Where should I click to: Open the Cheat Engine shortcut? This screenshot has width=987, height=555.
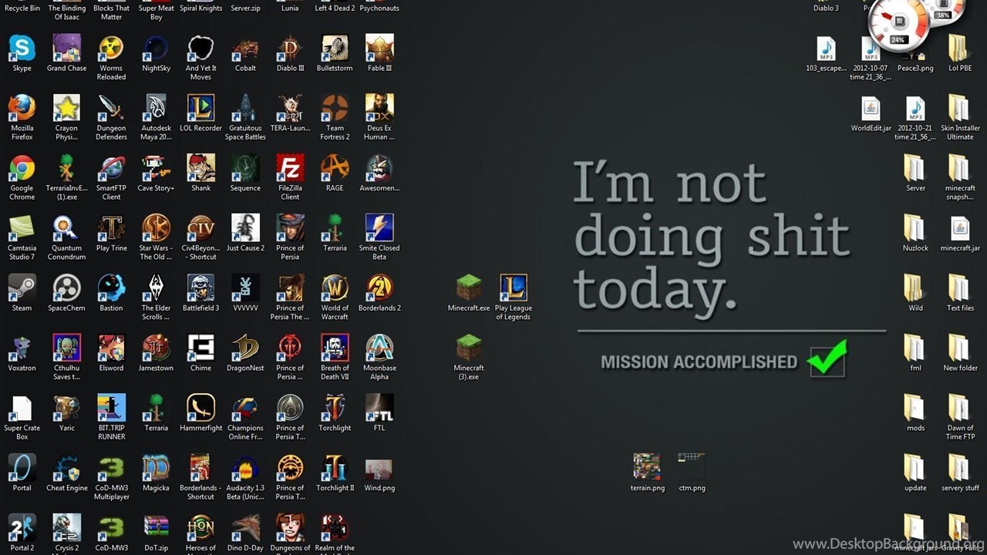coord(66,469)
